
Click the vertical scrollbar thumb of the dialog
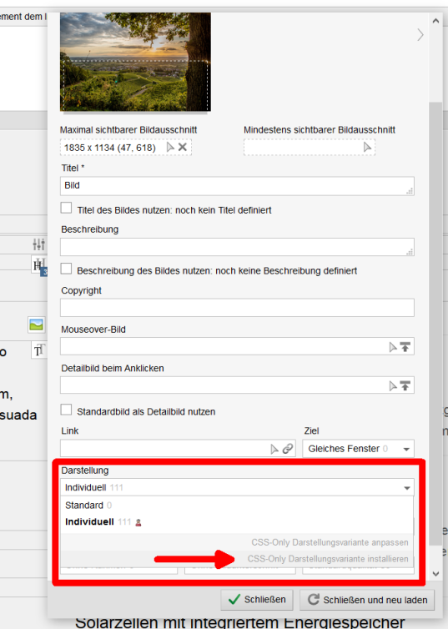pos(435,323)
